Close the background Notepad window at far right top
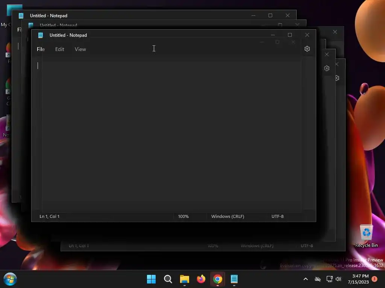This screenshot has width=385, height=288. point(335,32)
